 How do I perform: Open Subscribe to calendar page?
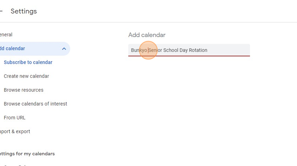(28, 62)
